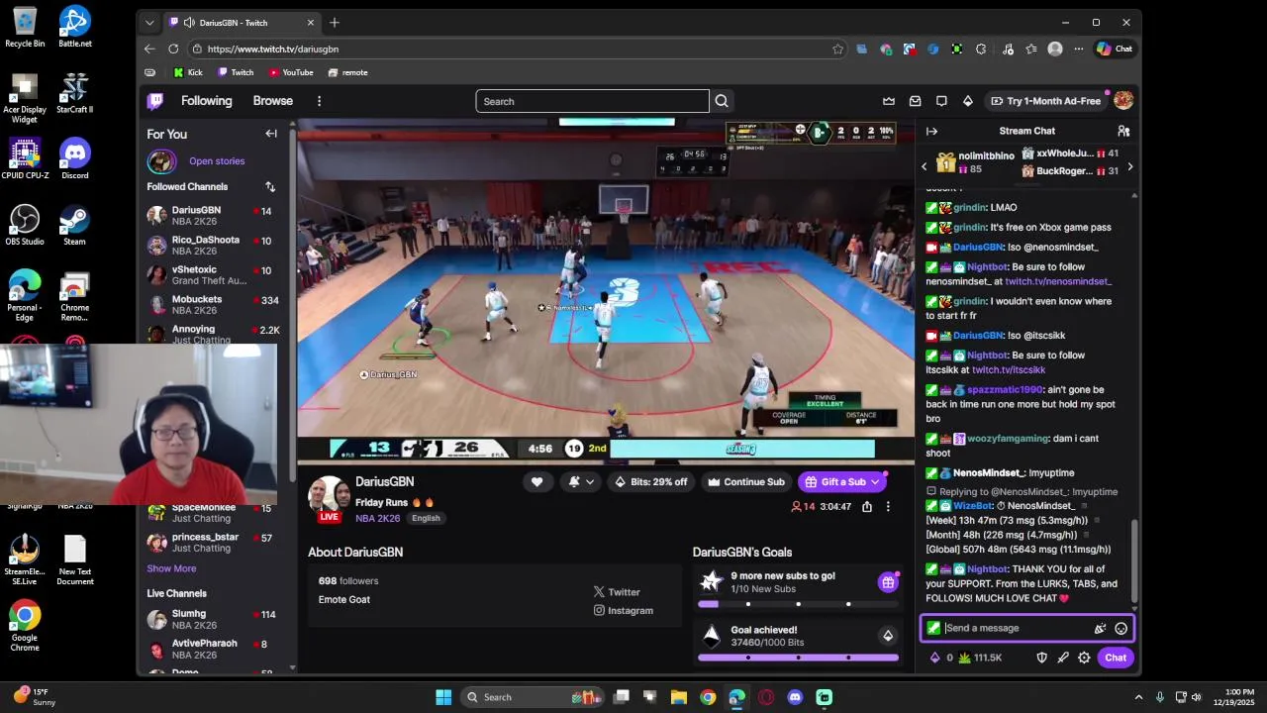1267x713 pixels.
Task: Open the remote bookmark
Action: (x=347, y=72)
